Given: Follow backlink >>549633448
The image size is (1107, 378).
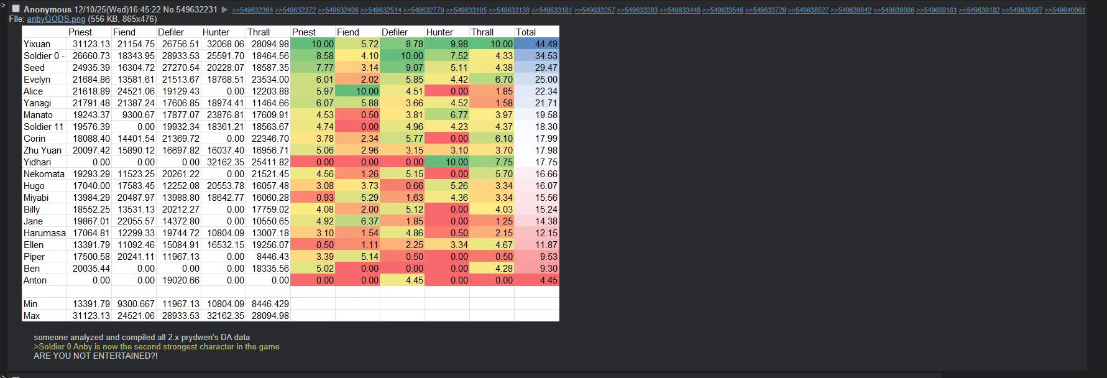Looking at the screenshot, I should point(680,10).
